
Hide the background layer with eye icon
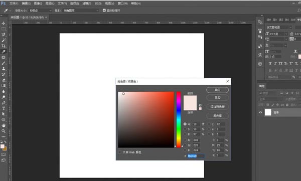pyautogui.click(x=260, y=112)
